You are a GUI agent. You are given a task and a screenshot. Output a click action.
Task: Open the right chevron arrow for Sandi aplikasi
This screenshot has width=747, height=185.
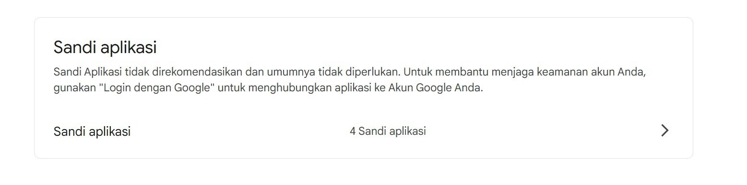click(664, 131)
